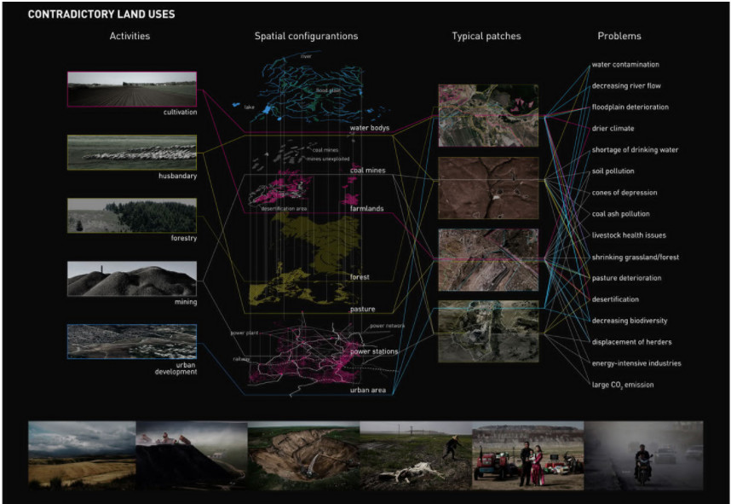Click the 'Spatial configurations' column heading
Viewport: 731px width, 504px height.
point(306,37)
